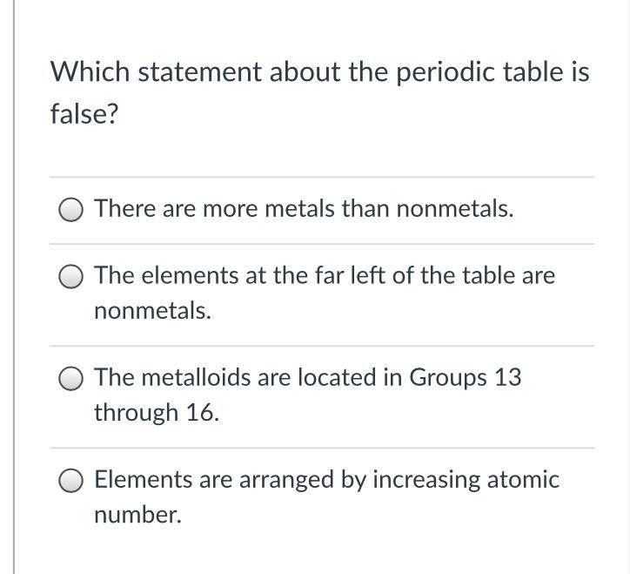Click the label "Elements are arranged by increasing atomic"
Screen dimensions: 630x574
point(326,480)
